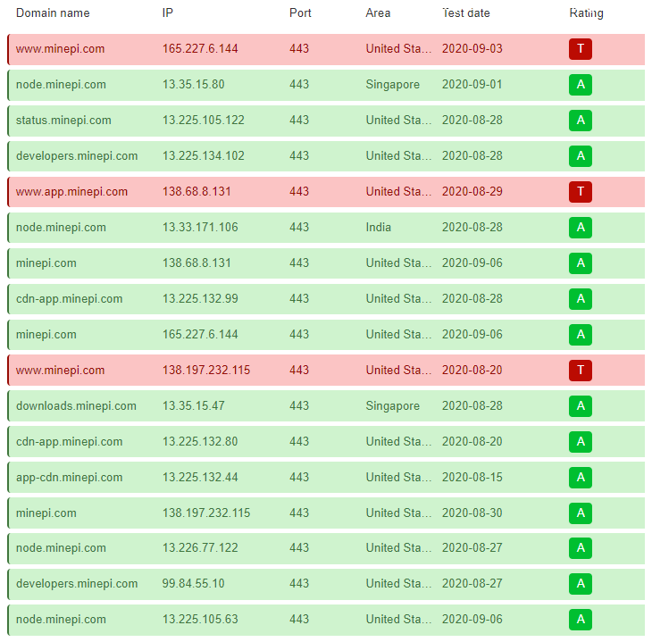Click the A rating badge in the 99.84.55.10 row
652x642 pixels.
580,584
